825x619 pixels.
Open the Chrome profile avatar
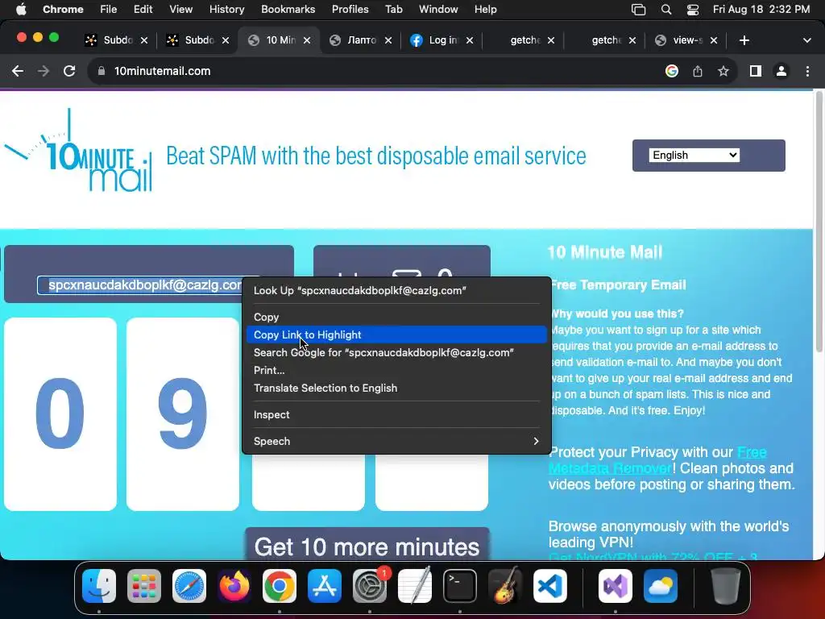click(781, 71)
